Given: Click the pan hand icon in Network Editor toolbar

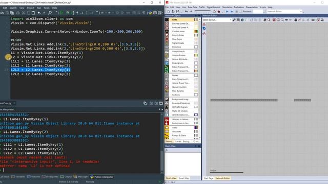Looking at the screenshot, I should (296, 20).
